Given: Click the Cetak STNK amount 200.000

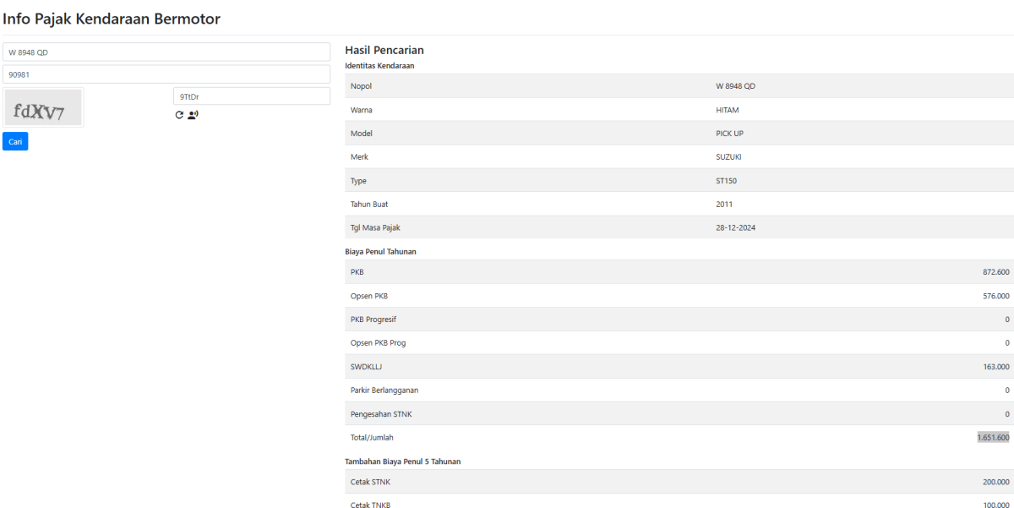Looking at the screenshot, I should [x=996, y=482].
